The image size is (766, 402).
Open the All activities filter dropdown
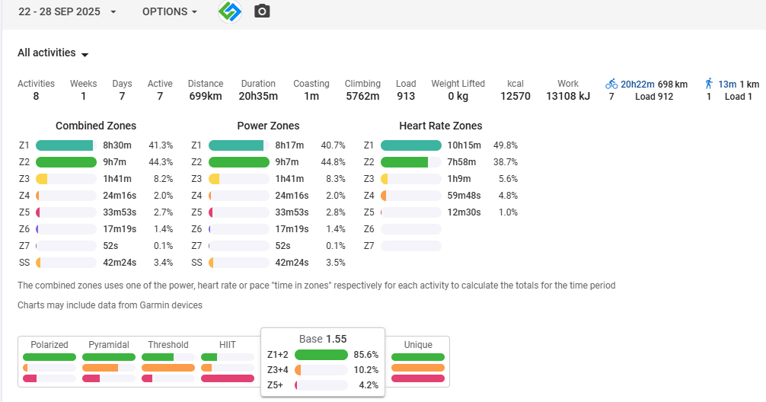tap(53, 53)
